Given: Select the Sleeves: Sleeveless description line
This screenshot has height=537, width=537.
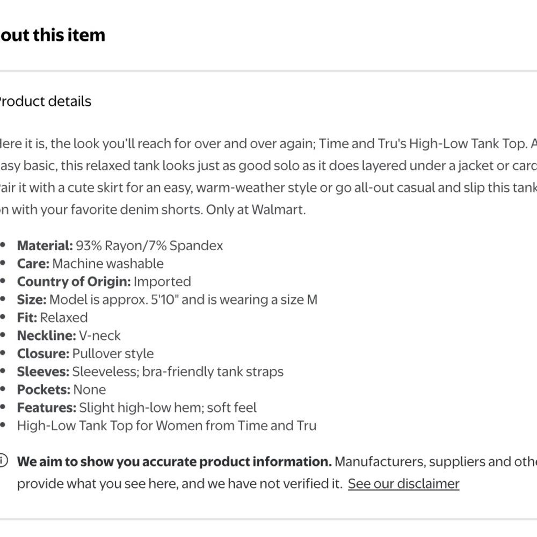Looking at the screenshot, I should [x=150, y=372].
